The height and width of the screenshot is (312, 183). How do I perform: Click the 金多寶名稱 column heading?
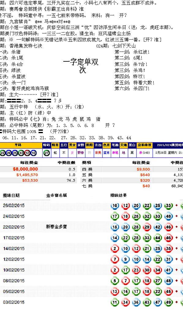click(x=56, y=195)
